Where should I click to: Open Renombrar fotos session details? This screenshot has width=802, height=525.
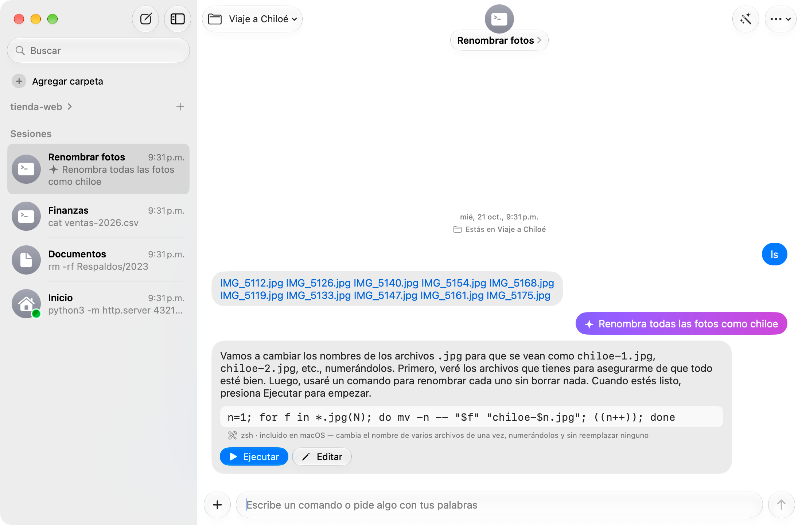point(499,40)
